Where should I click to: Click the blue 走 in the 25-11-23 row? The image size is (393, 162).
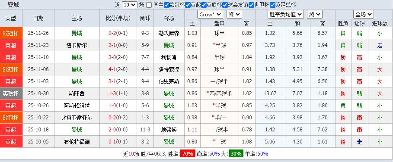380,45
